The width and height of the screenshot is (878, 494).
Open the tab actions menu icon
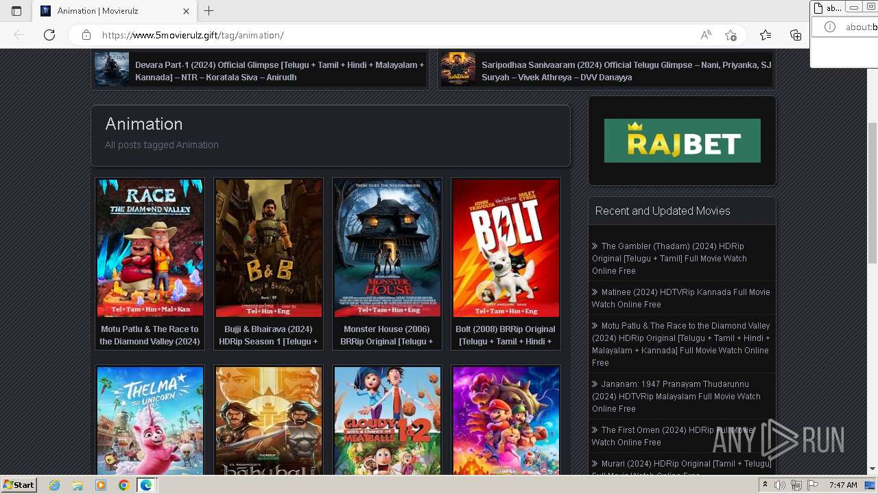pyautogui.click(x=16, y=11)
